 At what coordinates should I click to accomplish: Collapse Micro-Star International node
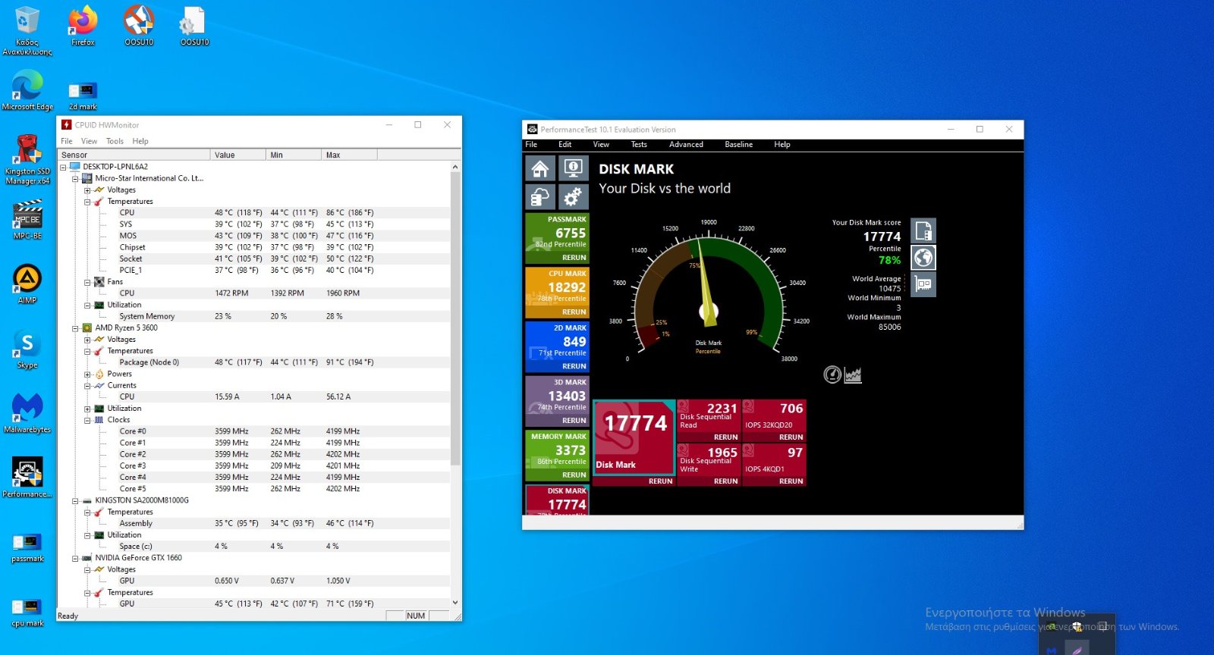click(75, 178)
